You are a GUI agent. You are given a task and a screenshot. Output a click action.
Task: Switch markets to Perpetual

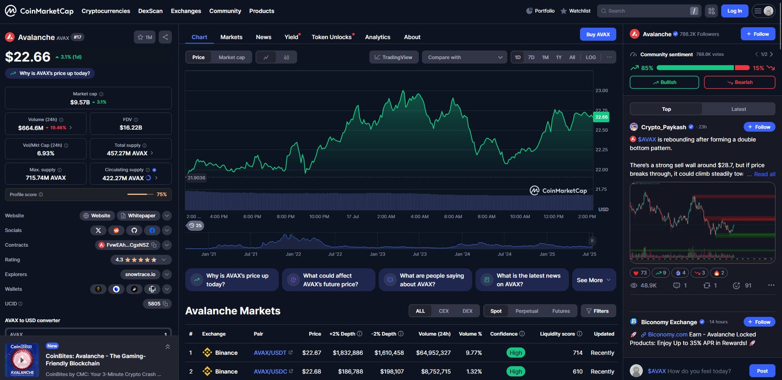[x=527, y=311]
